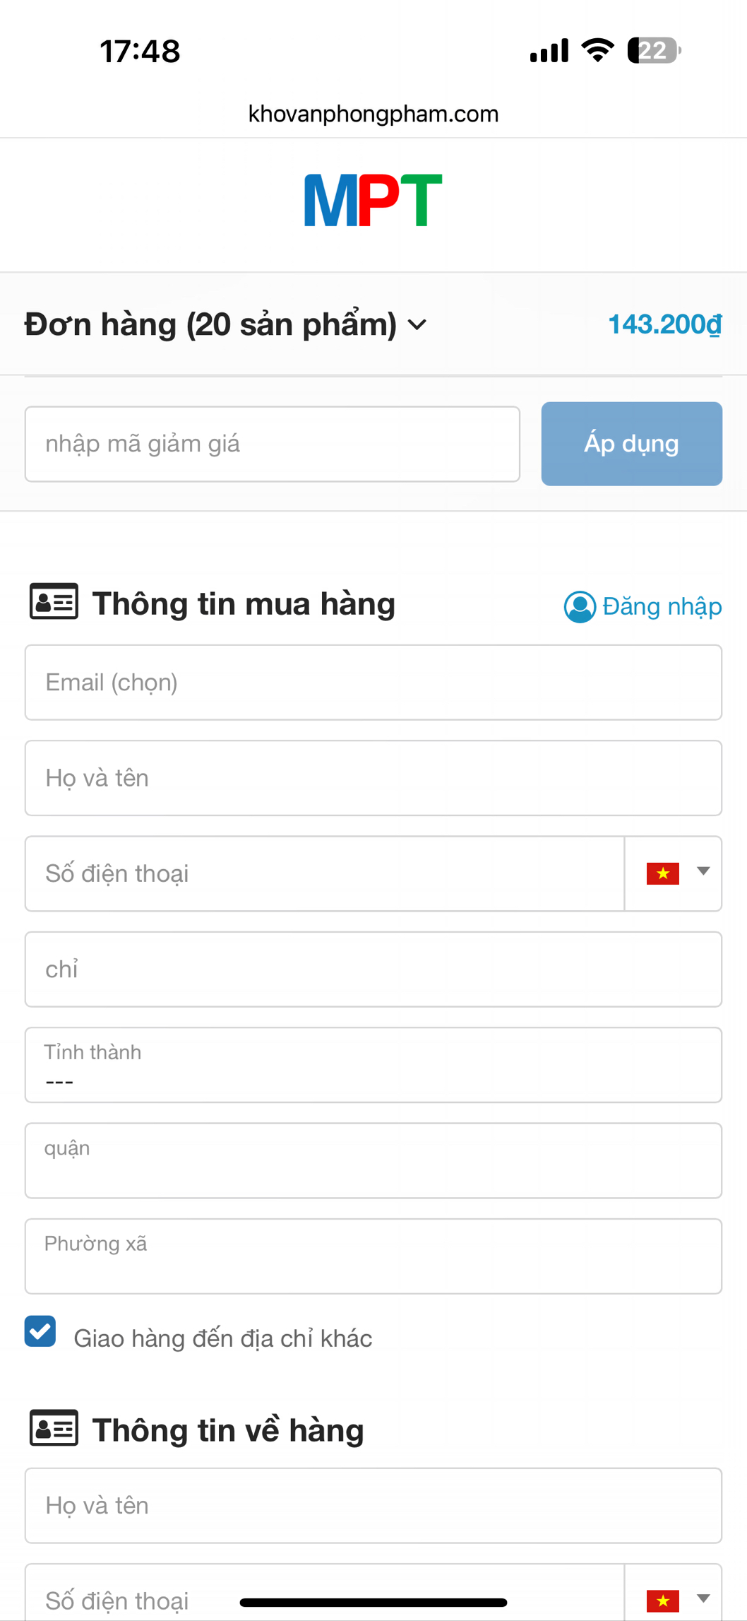Screen dimensions: 747x1621
Task: Tap the order total 143.200₫ link
Action: pyautogui.click(x=664, y=324)
